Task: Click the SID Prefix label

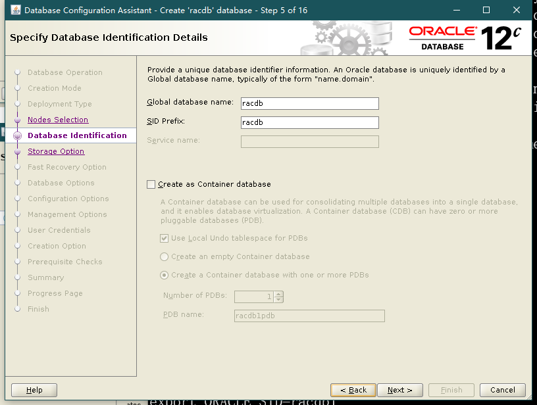Action: (x=166, y=121)
